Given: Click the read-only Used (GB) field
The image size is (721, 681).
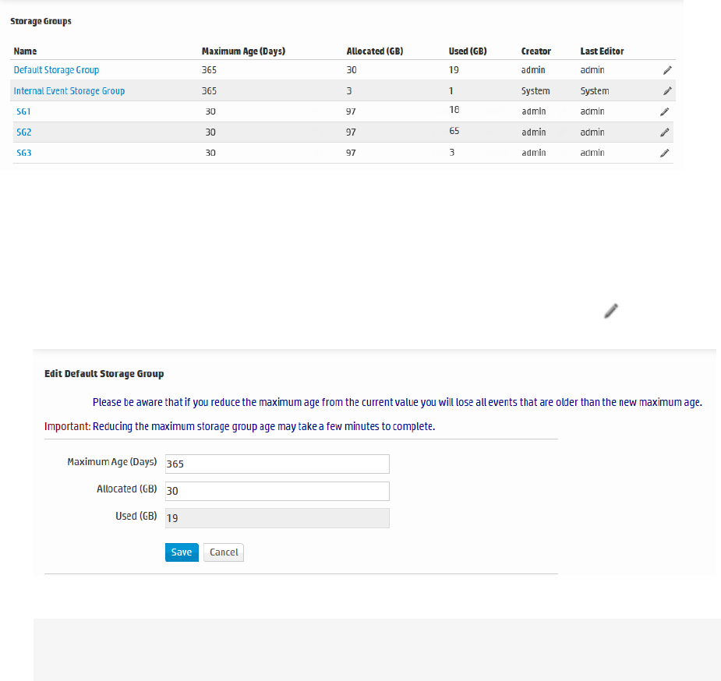Looking at the screenshot, I should click(x=277, y=518).
